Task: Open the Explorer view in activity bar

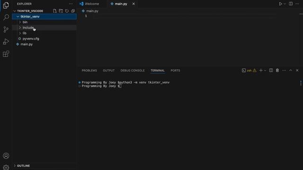Action: point(6,5)
